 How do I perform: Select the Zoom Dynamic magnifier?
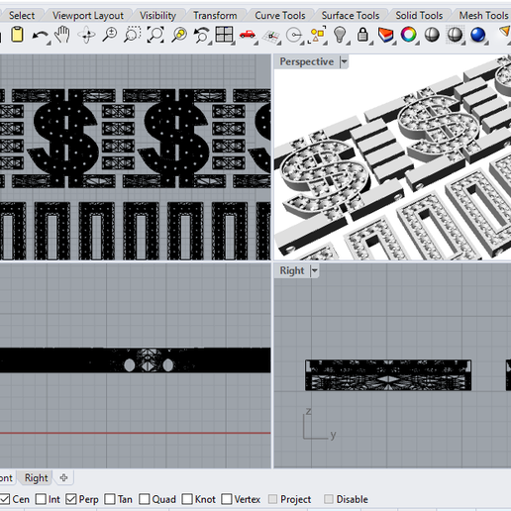coord(110,35)
